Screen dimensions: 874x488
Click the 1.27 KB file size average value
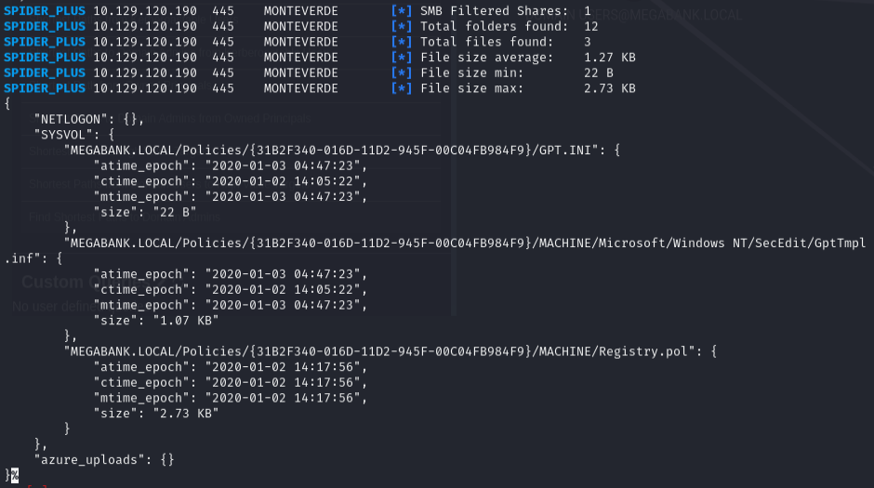[x=609, y=58]
